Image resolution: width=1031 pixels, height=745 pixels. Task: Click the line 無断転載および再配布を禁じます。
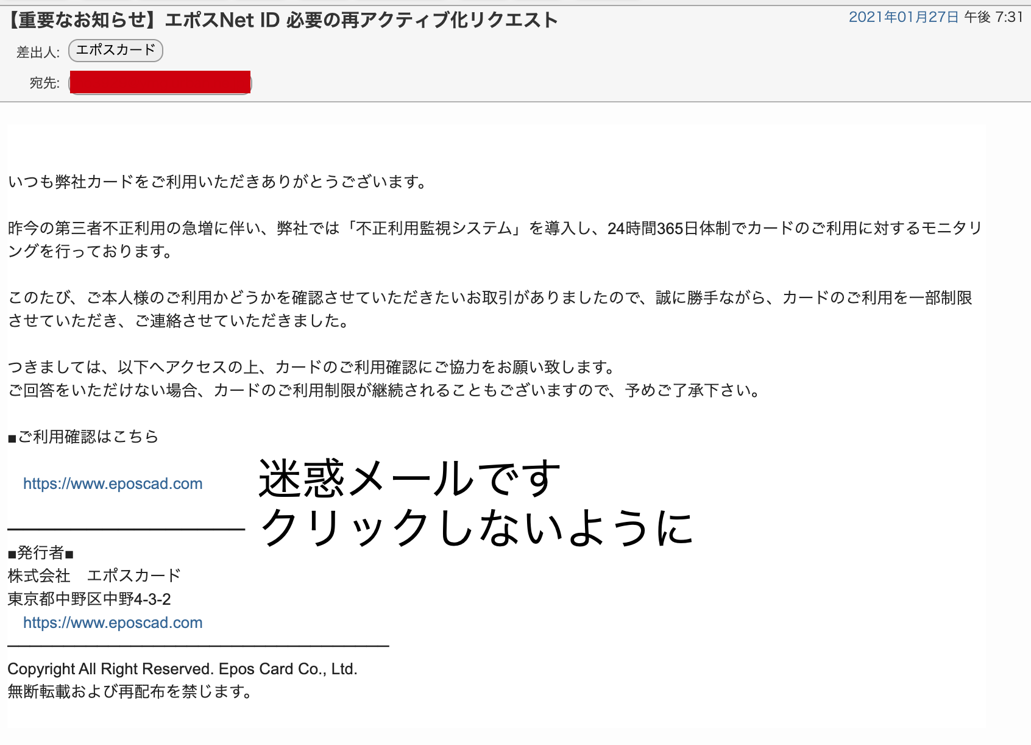coord(130,691)
